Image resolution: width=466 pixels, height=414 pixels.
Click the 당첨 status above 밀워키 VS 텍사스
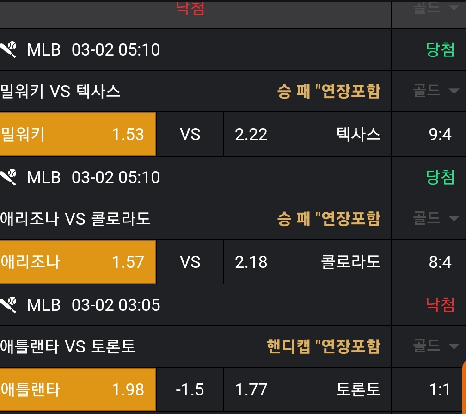(440, 49)
